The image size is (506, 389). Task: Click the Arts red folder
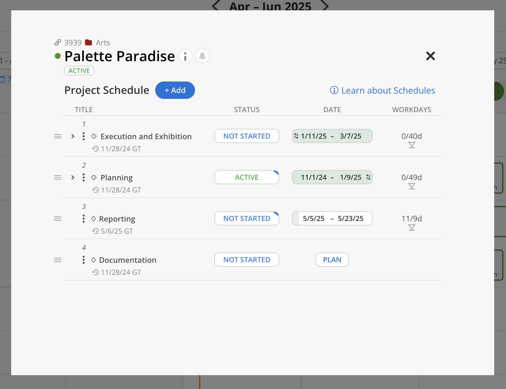click(x=89, y=43)
